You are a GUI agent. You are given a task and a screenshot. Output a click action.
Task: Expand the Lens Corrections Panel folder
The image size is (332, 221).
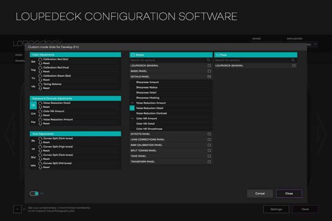coord(209,139)
